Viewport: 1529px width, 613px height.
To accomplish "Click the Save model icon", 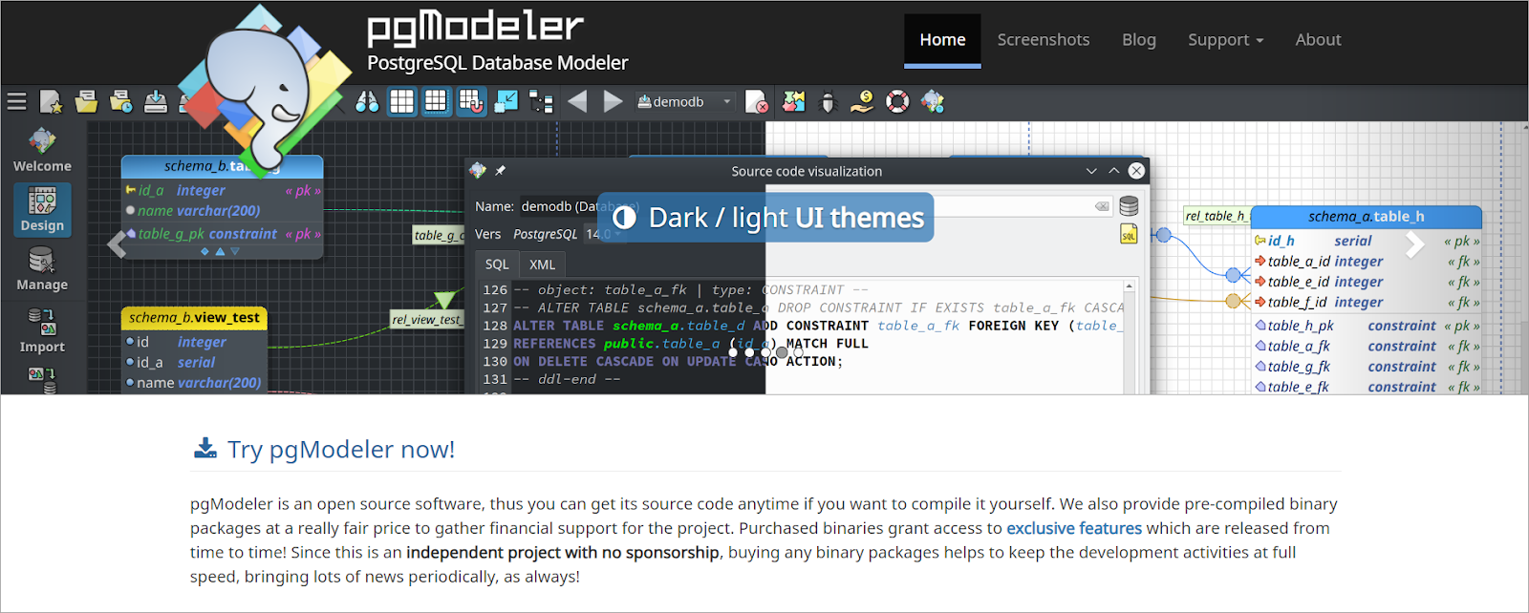I will (155, 101).
